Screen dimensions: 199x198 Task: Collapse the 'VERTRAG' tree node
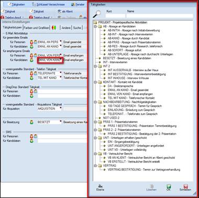point(95,166)
